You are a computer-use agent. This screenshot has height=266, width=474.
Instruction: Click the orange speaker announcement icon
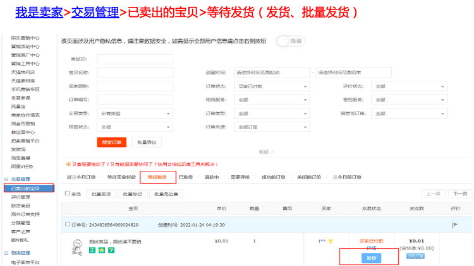(67, 164)
